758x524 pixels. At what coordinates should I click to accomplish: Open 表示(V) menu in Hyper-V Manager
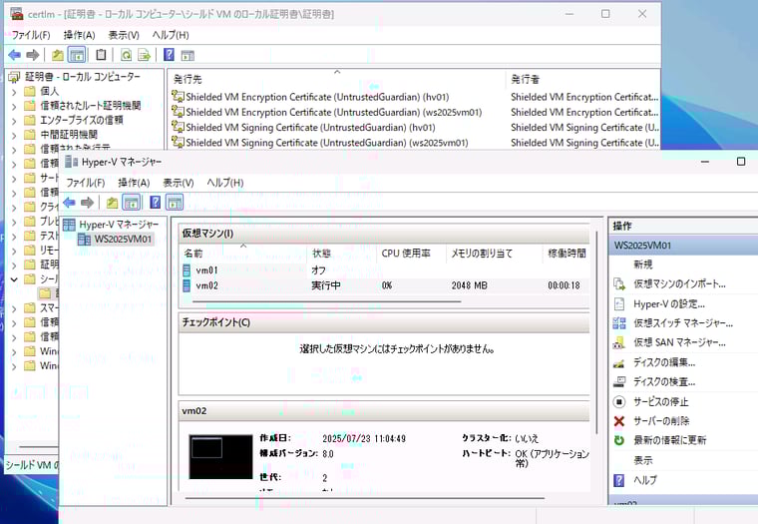[x=179, y=183]
